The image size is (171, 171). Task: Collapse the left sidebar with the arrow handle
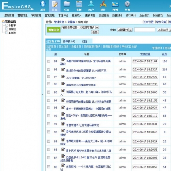click(42, 94)
